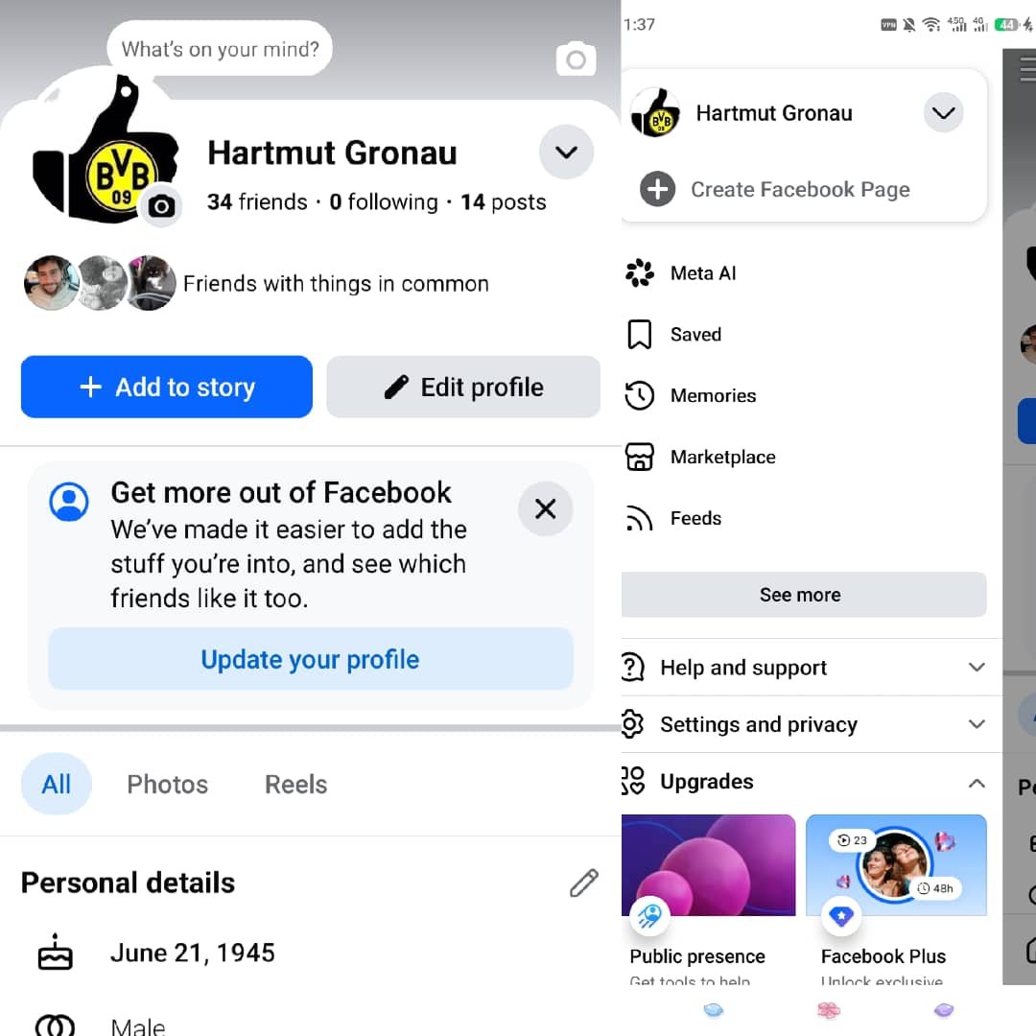Viewport: 1036px width, 1036px height.
Task: Change profile picture using camera badge
Action: (x=161, y=207)
